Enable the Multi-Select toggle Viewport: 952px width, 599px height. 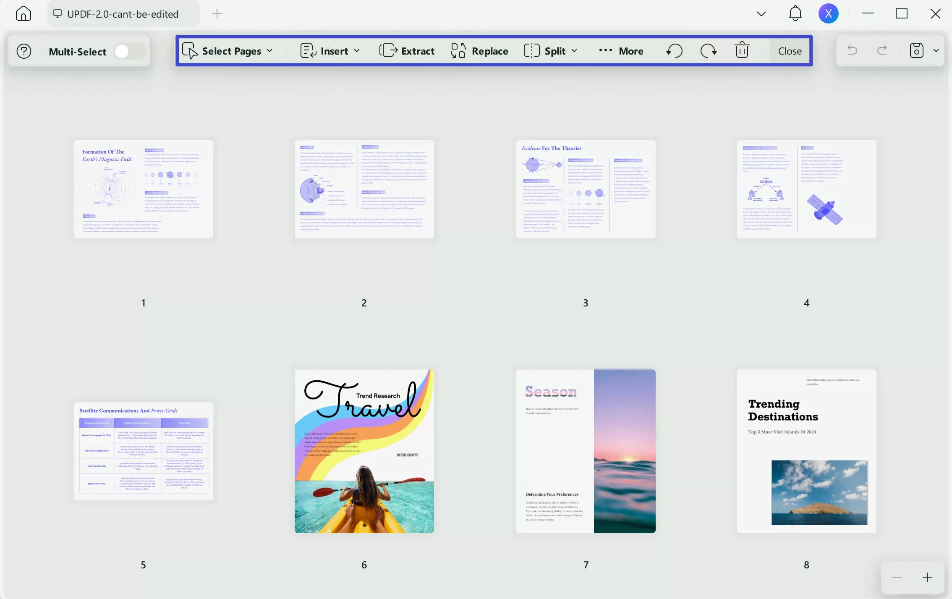[129, 51]
